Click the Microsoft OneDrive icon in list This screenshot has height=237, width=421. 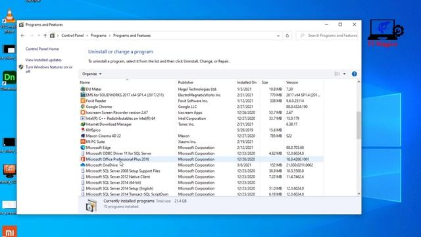coord(83,165)
